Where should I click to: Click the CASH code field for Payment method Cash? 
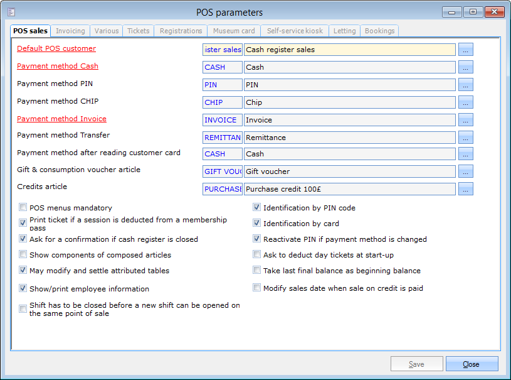(x=222, y=67)
